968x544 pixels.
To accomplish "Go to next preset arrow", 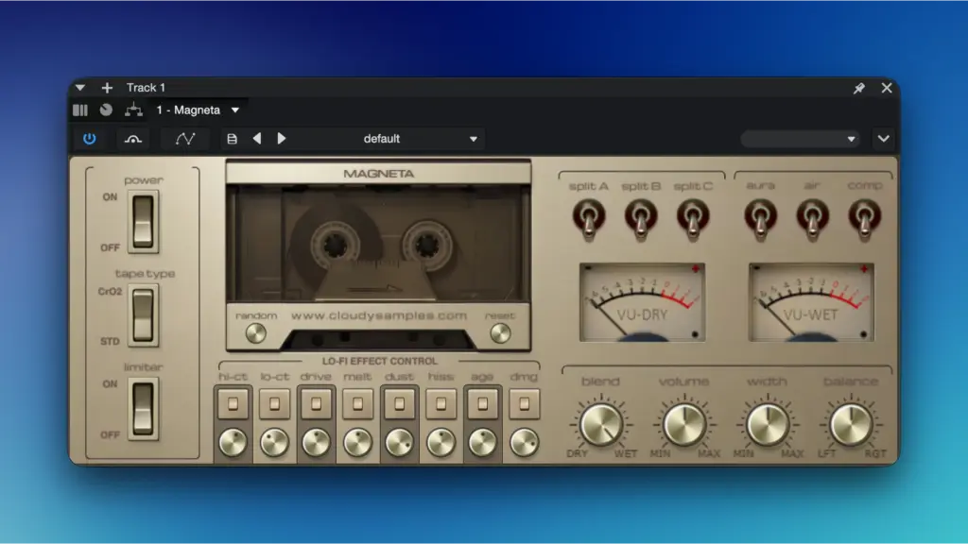I will pos(282,138).
